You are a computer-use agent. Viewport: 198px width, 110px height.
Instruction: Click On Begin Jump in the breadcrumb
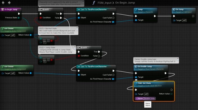coord(126,3)
